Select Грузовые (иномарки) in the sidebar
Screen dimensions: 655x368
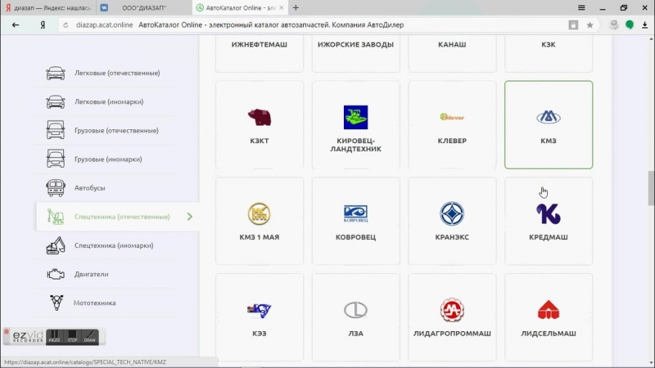tap(113, 159)
